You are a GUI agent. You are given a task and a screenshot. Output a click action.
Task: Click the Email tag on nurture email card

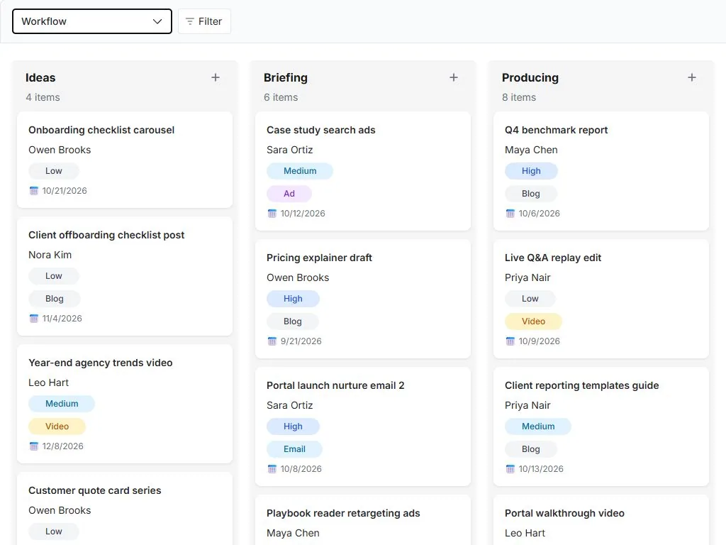pyautogui.click(x=294, y=449)
